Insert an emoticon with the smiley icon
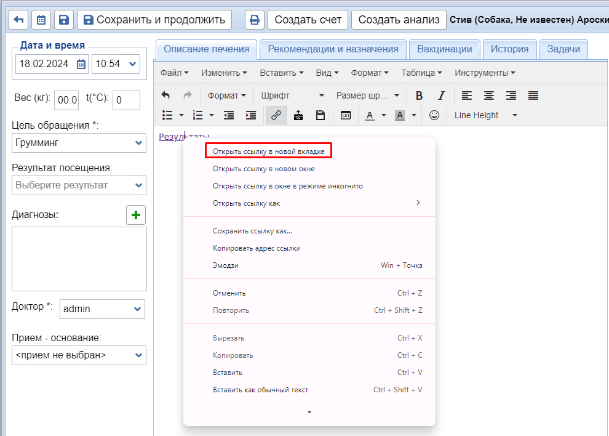The height and width of the screenshot is (436, 609). pos(434,115)
